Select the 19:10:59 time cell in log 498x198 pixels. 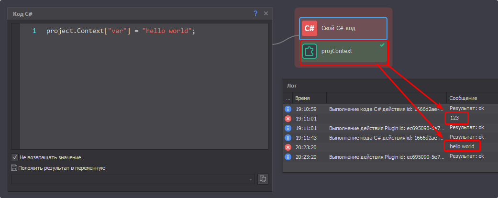click(306, 109)
